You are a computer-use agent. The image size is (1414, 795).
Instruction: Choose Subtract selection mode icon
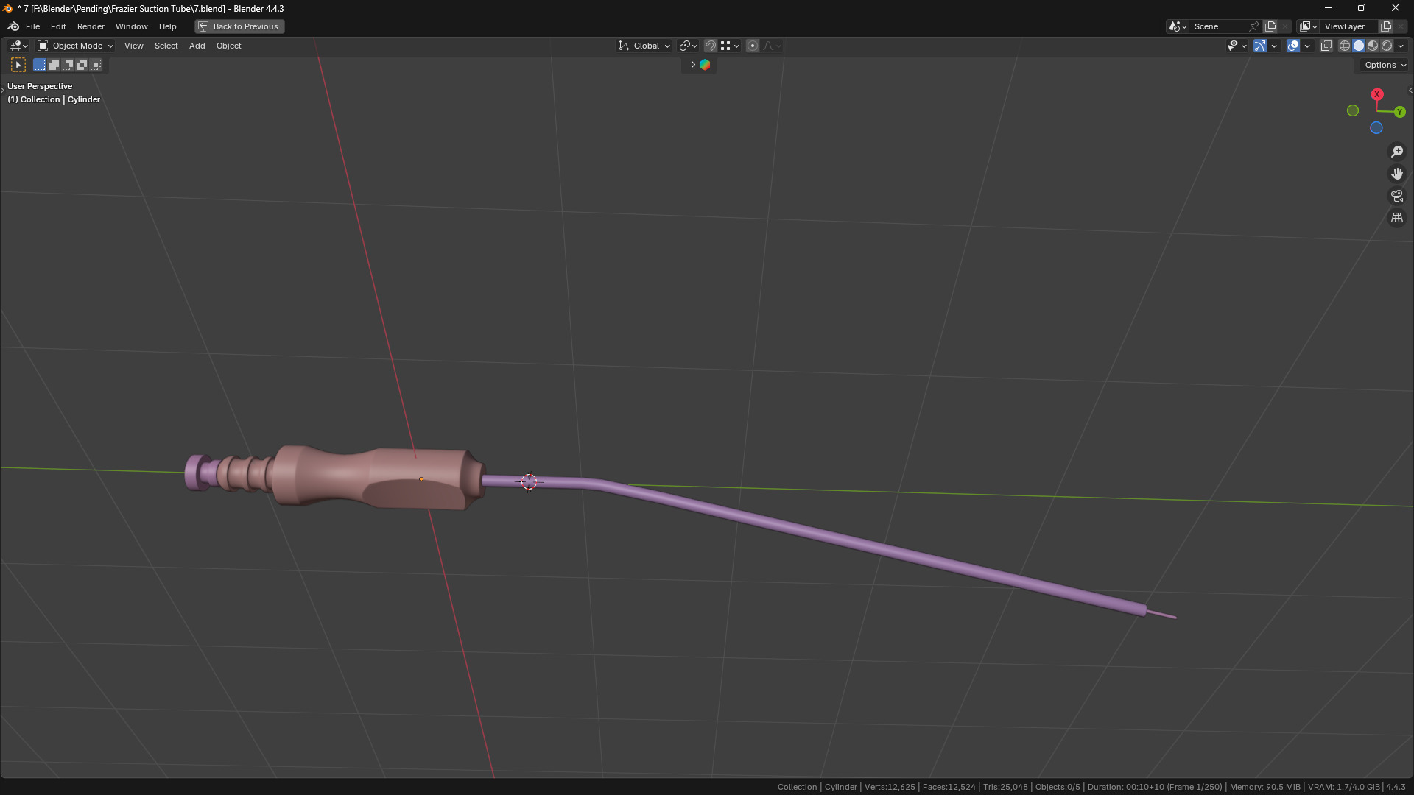tap(68, 65)
